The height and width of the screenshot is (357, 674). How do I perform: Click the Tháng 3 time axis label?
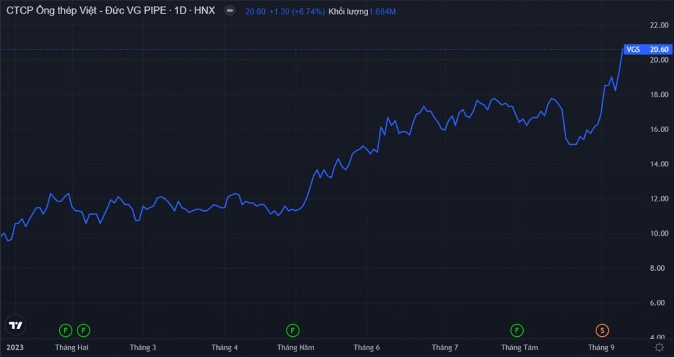pyautogui.click(x=143, y=348)
